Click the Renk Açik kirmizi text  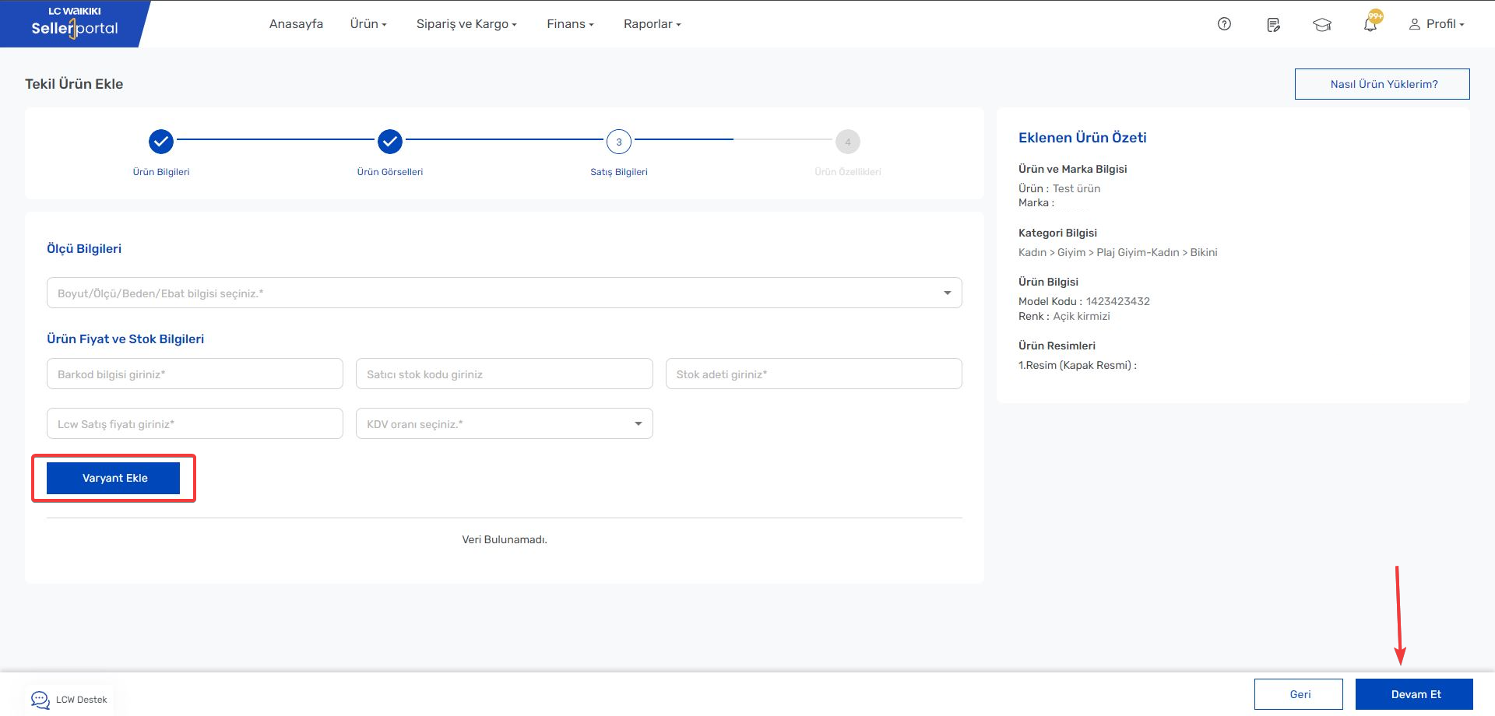[x=1064, y=316]
